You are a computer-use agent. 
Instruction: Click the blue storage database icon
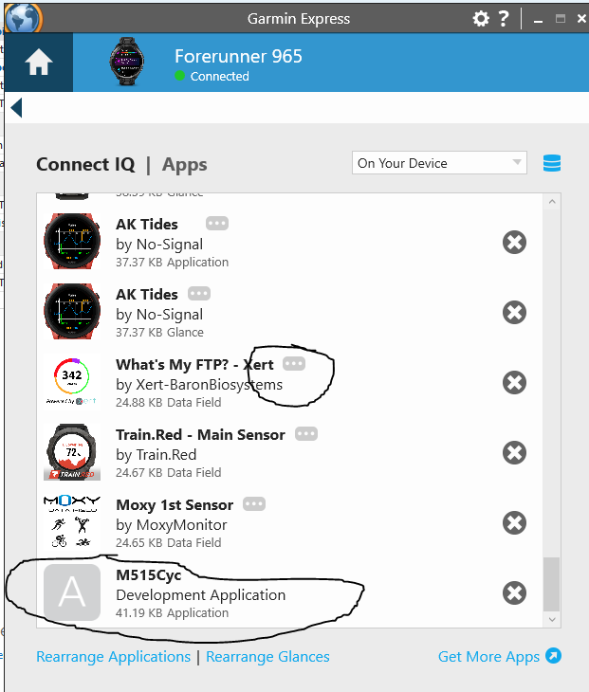(x=551, y=163)
